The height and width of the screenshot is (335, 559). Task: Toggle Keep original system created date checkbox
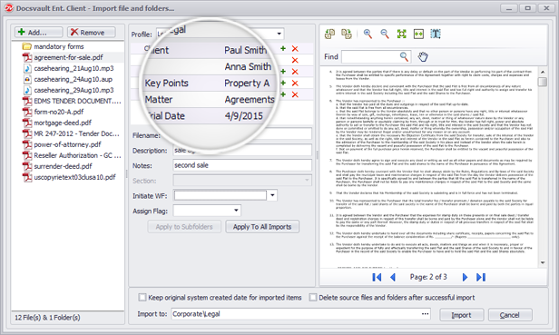(142, 297)
